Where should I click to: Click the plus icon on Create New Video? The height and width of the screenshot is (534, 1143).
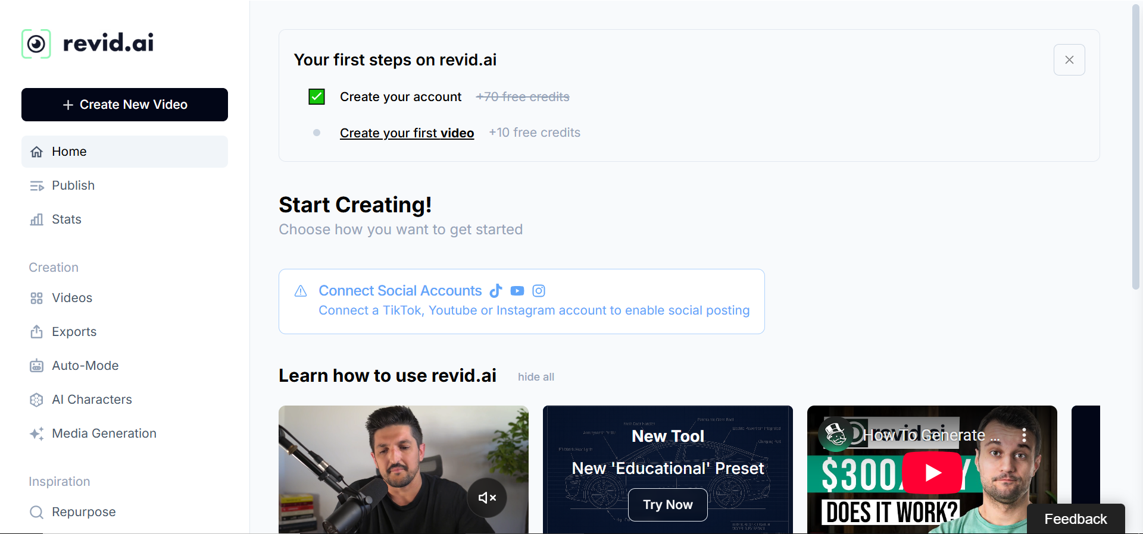pyautogui.click(x=68, y=105)
